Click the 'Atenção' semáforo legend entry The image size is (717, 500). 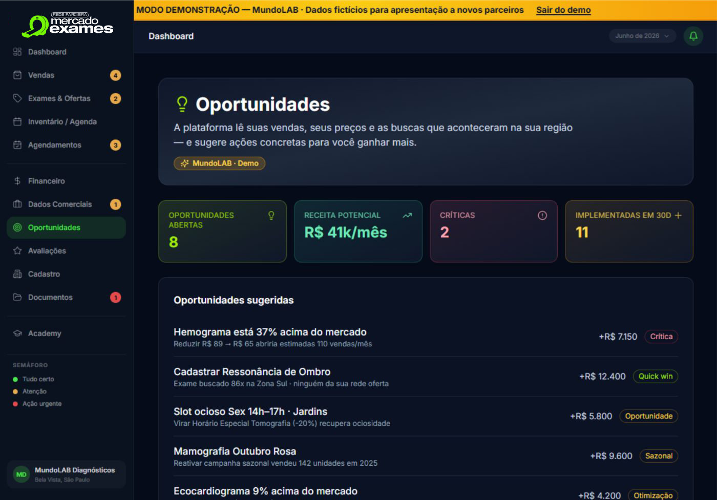pyautogui.click(x=30, y=391)
